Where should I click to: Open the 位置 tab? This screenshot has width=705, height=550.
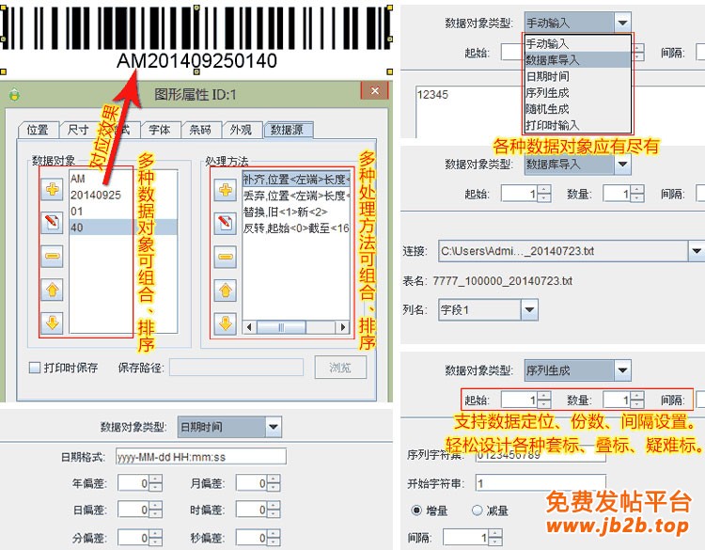pos(38,130)
